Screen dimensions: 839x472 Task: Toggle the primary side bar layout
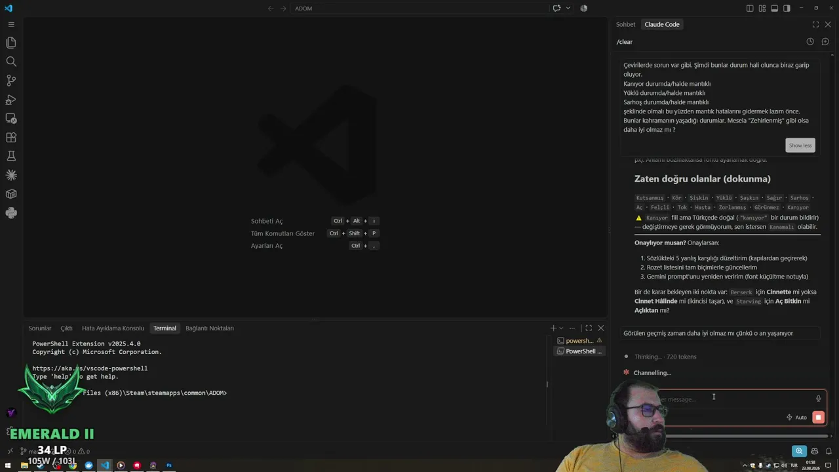[x=750, y=9]
